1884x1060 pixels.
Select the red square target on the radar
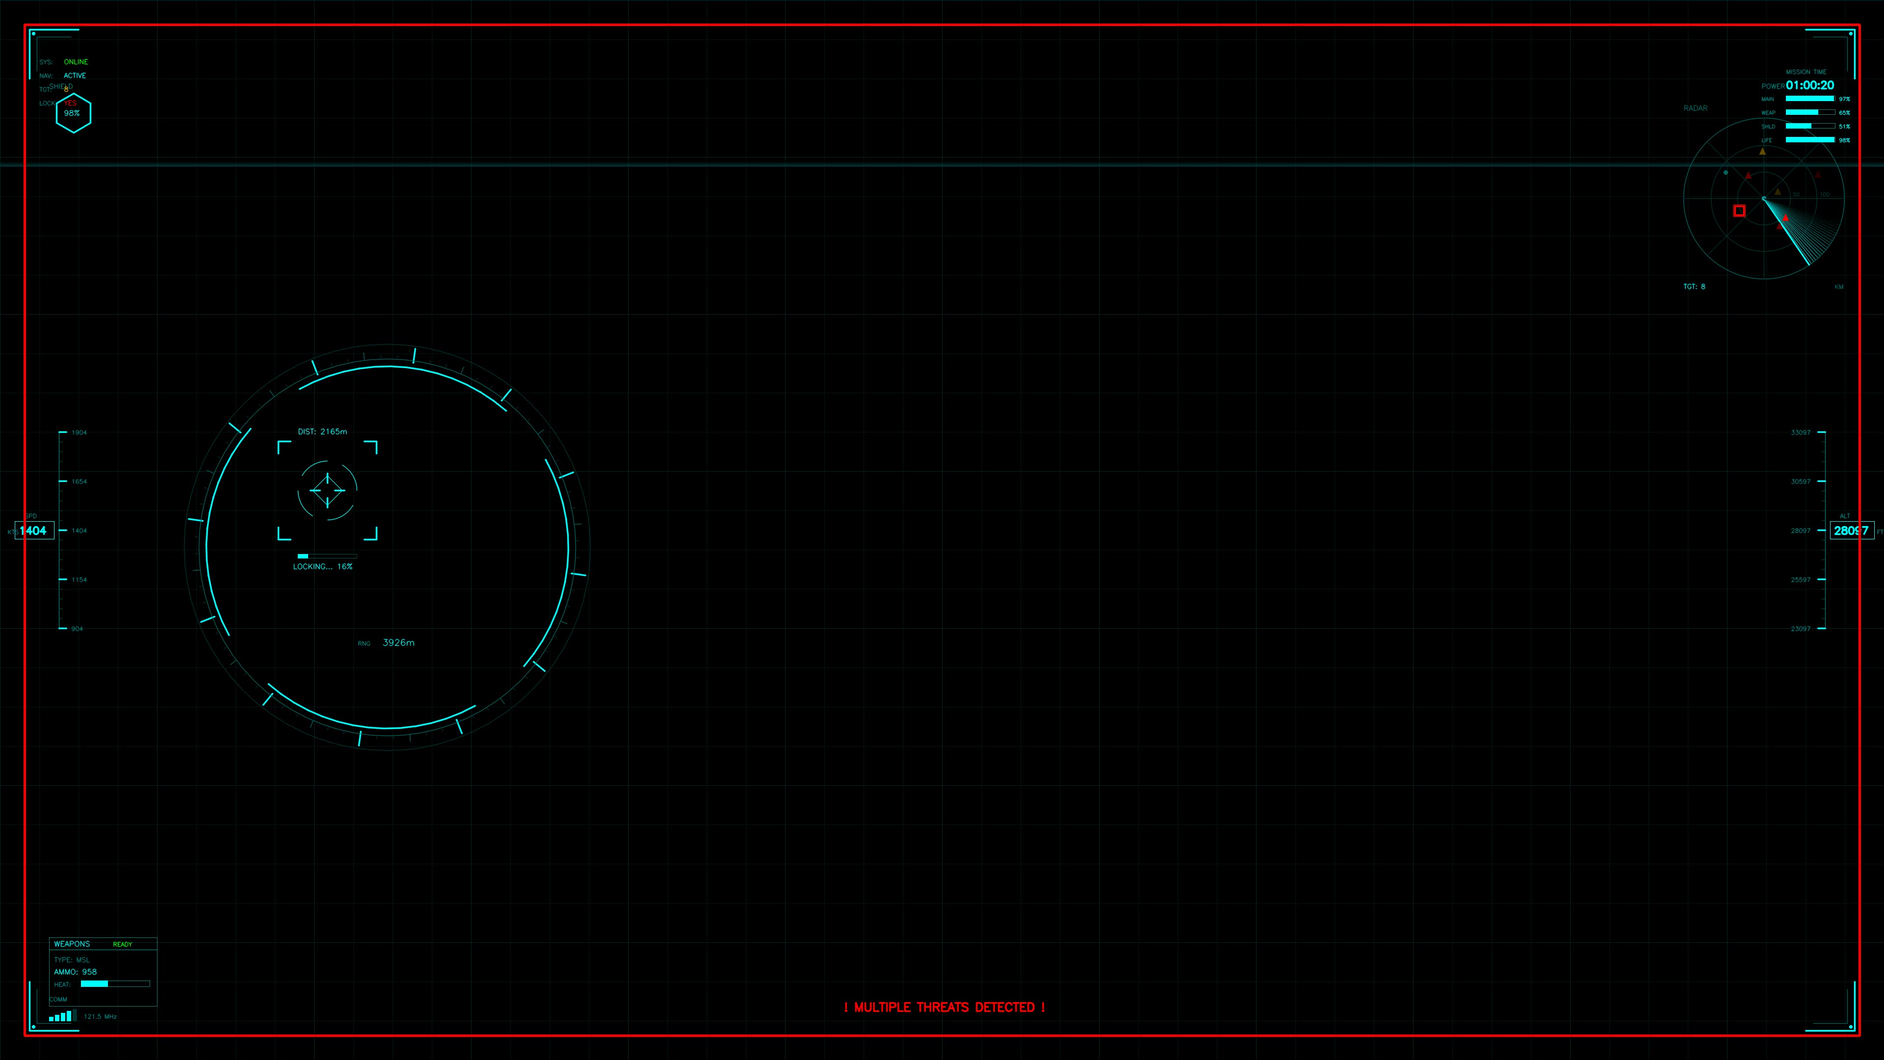pyautogui.click(x=1739, y=212)
